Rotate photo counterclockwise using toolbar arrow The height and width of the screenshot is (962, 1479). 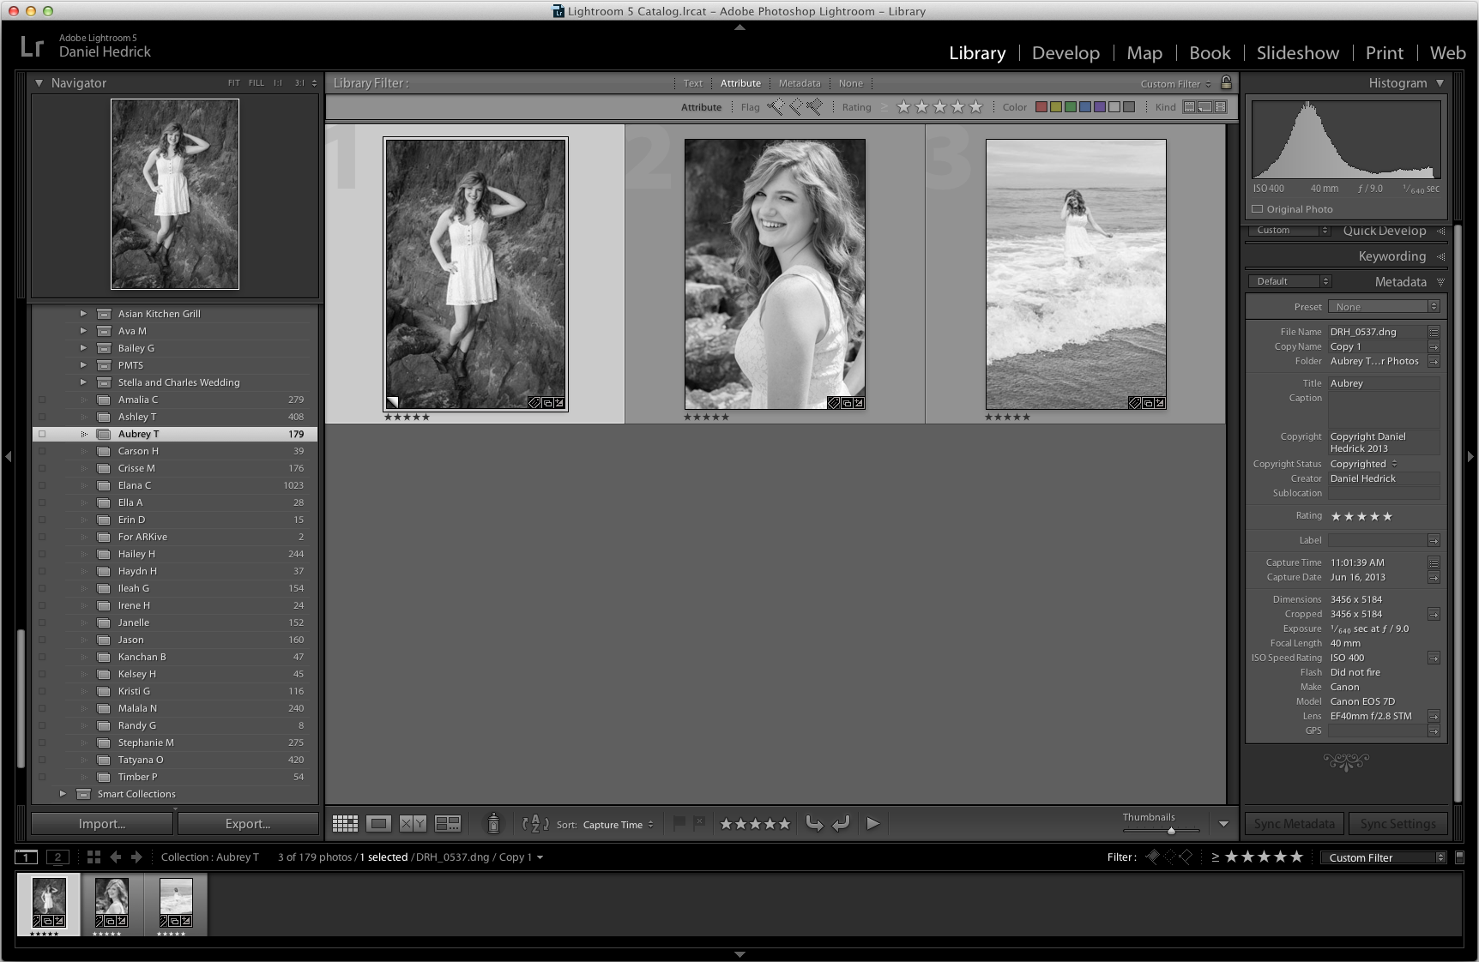pyautogui.click(x=814, y=824)
